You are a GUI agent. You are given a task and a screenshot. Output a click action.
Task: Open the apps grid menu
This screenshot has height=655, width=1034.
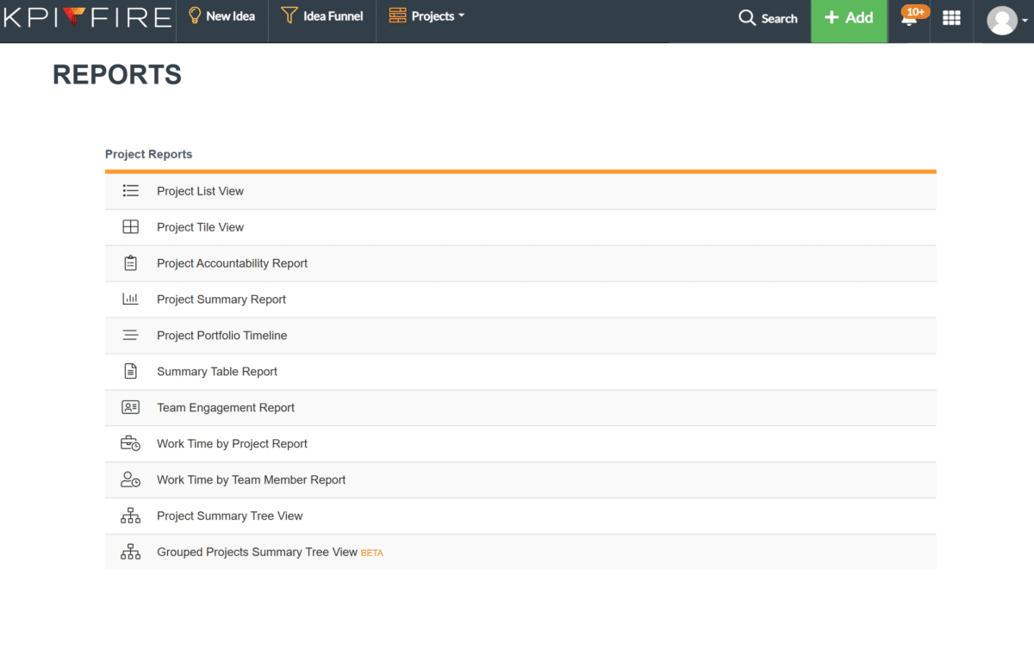click(x=952, y=18)
